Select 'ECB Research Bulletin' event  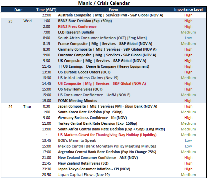(x=76, y=32)
